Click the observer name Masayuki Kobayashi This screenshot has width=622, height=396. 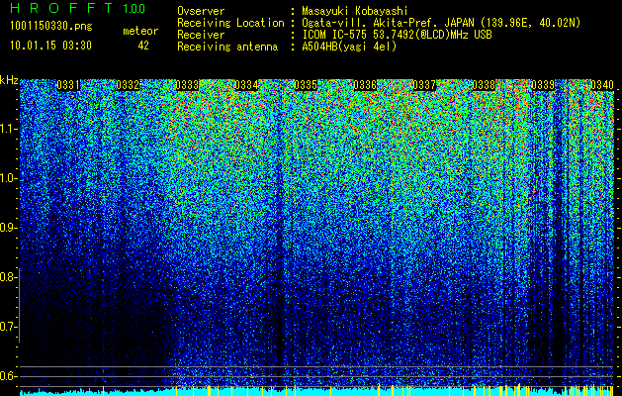(355, 12)
